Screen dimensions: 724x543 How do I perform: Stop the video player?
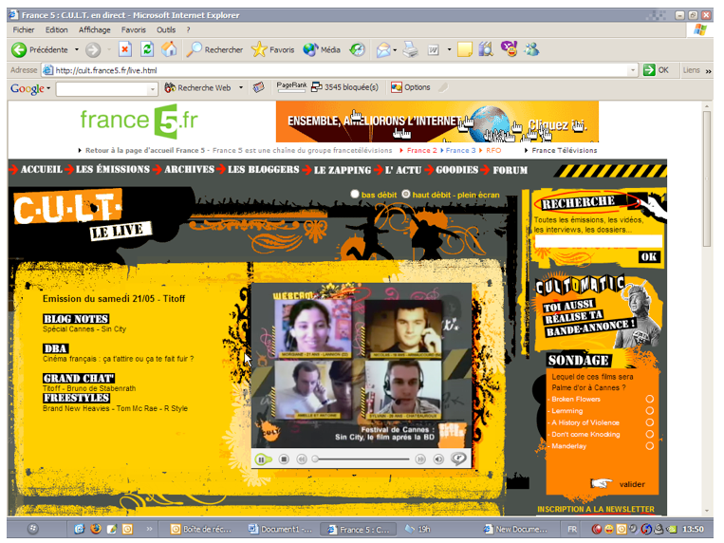point(284,459)
